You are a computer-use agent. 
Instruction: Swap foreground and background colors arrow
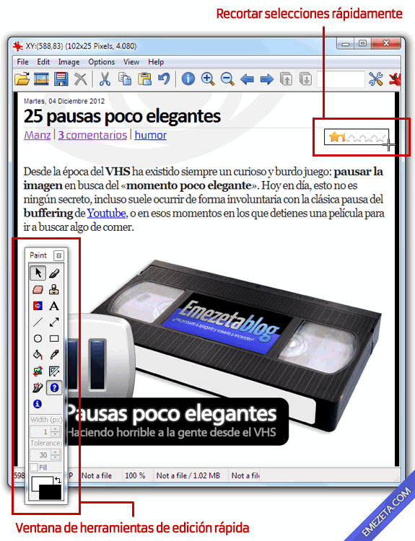(x=58, y=480)
